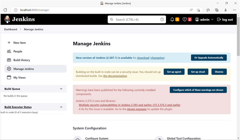Focus the Search (CTRL+K) input field
240x140 pixels.
tap(137, 20)
